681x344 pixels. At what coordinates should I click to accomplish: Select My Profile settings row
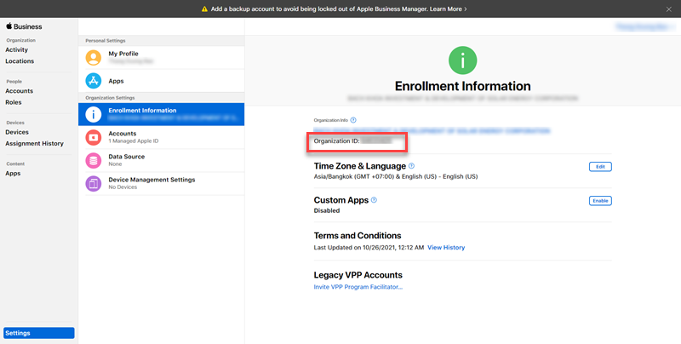pyautogui.click(x=161, y=58)
